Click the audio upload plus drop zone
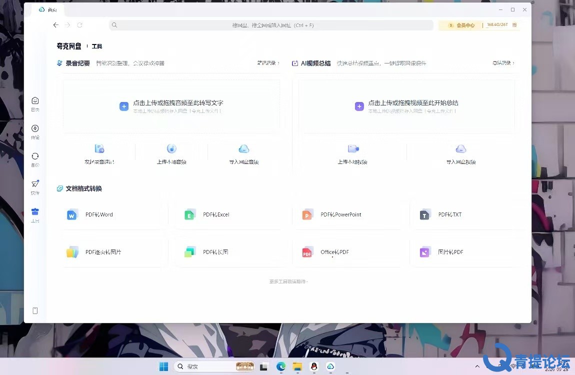The width and height of the screenshot is (575, 375). pyautogui.click(x=171, y=106)
